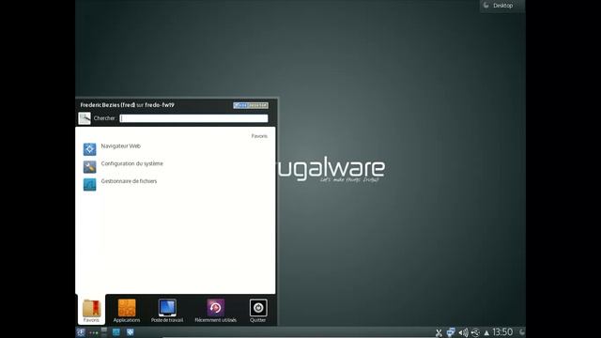Viewport: 601px width, 338px height.
Task: Show the Récemment utilisés tab
Action: (215, 310)
